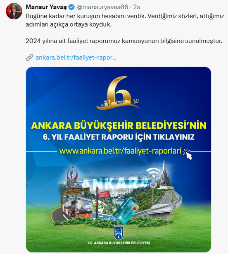The image size is (228, 254).
Task: Open Mansur Yavaş profile avatar
Action: [14, 11]
